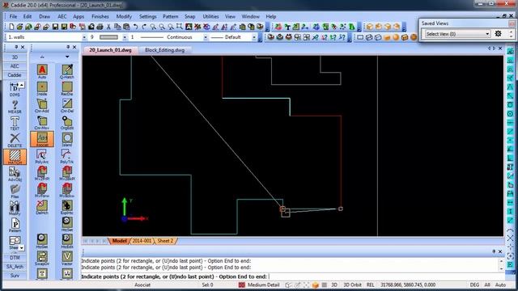Undo the last action

tap(135, 27)
